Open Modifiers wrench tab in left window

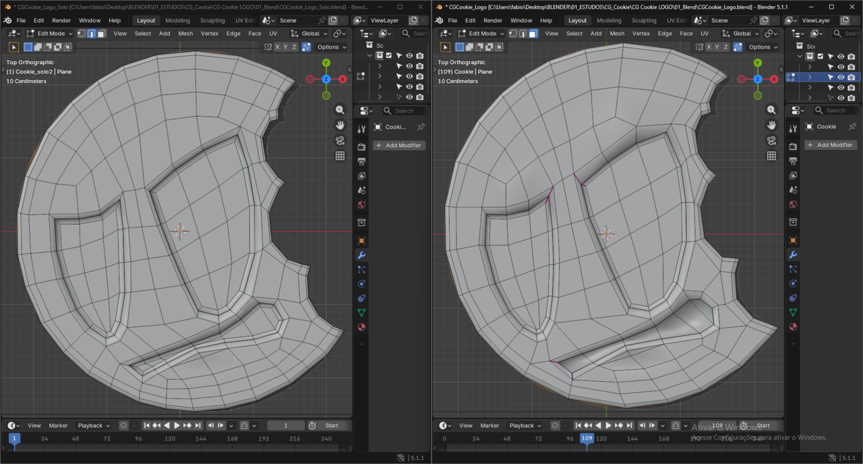click(361, 256)
